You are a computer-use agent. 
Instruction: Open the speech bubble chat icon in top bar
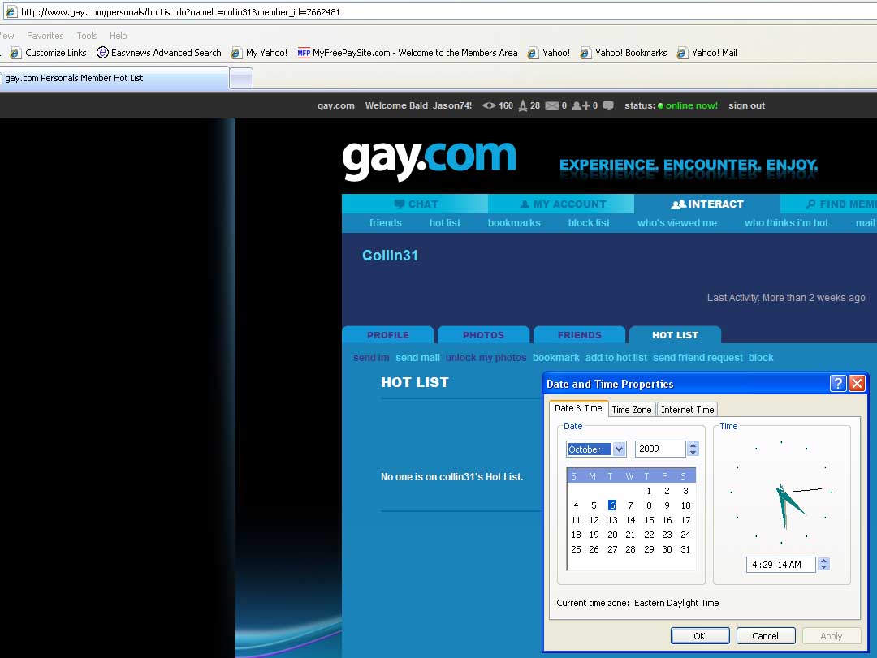point(608,105)
